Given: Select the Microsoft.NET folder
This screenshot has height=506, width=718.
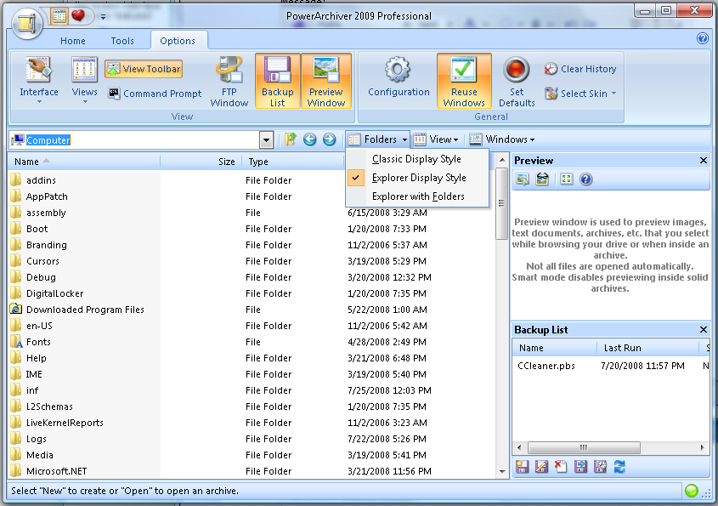Looking at the screenshot, I should (x=57, y=471).
